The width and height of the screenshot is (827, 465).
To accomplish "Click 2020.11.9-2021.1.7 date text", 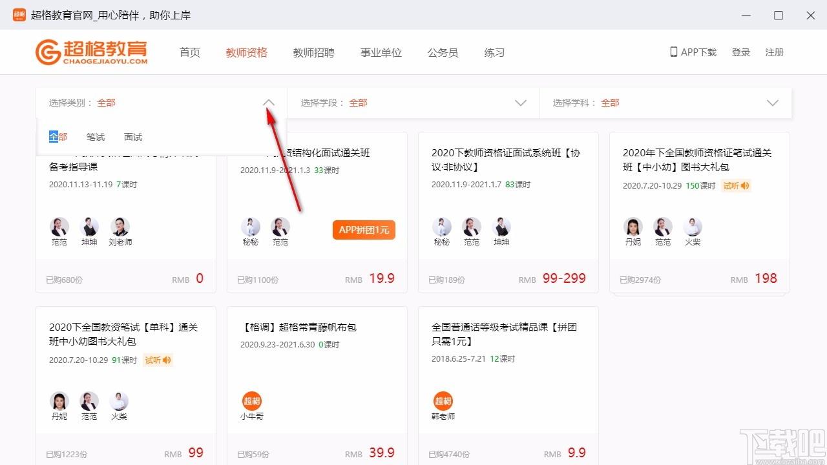I will tap(466, 185).
